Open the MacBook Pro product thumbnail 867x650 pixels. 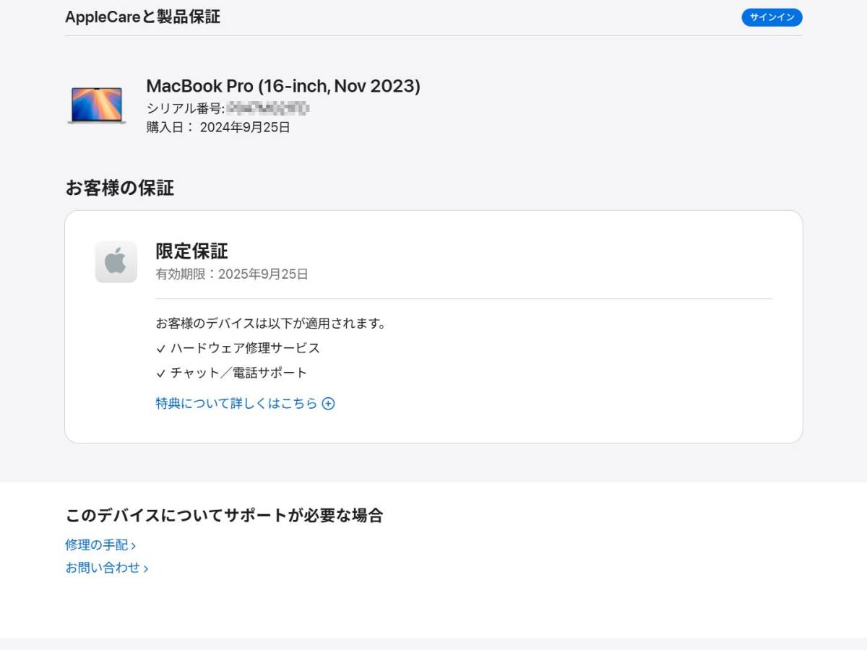(x=97, y=105)
